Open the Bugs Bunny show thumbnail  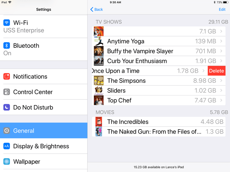coord(99,31)
